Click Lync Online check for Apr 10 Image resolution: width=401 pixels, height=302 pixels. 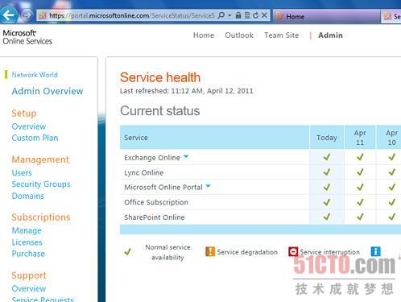[392, 172]
